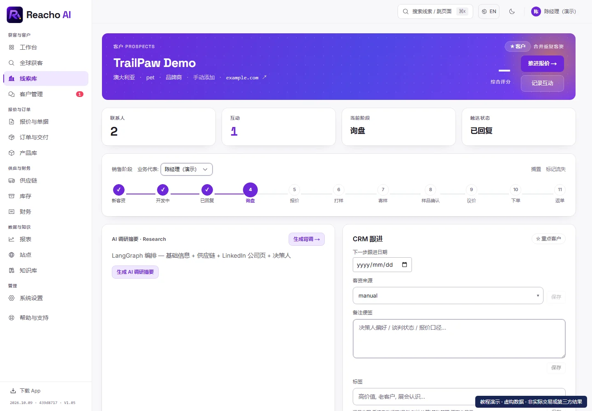Select stage 6 打样 step
This screenshot has width=592, height=411.
(x=339, y=190)
